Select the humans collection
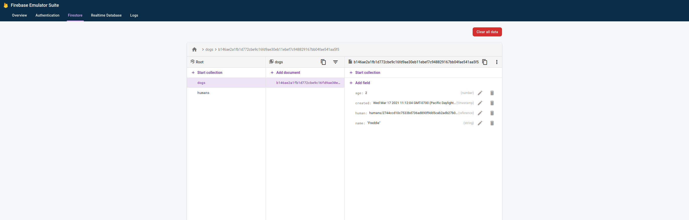This screenshot has width=689, height=220. 226,93
